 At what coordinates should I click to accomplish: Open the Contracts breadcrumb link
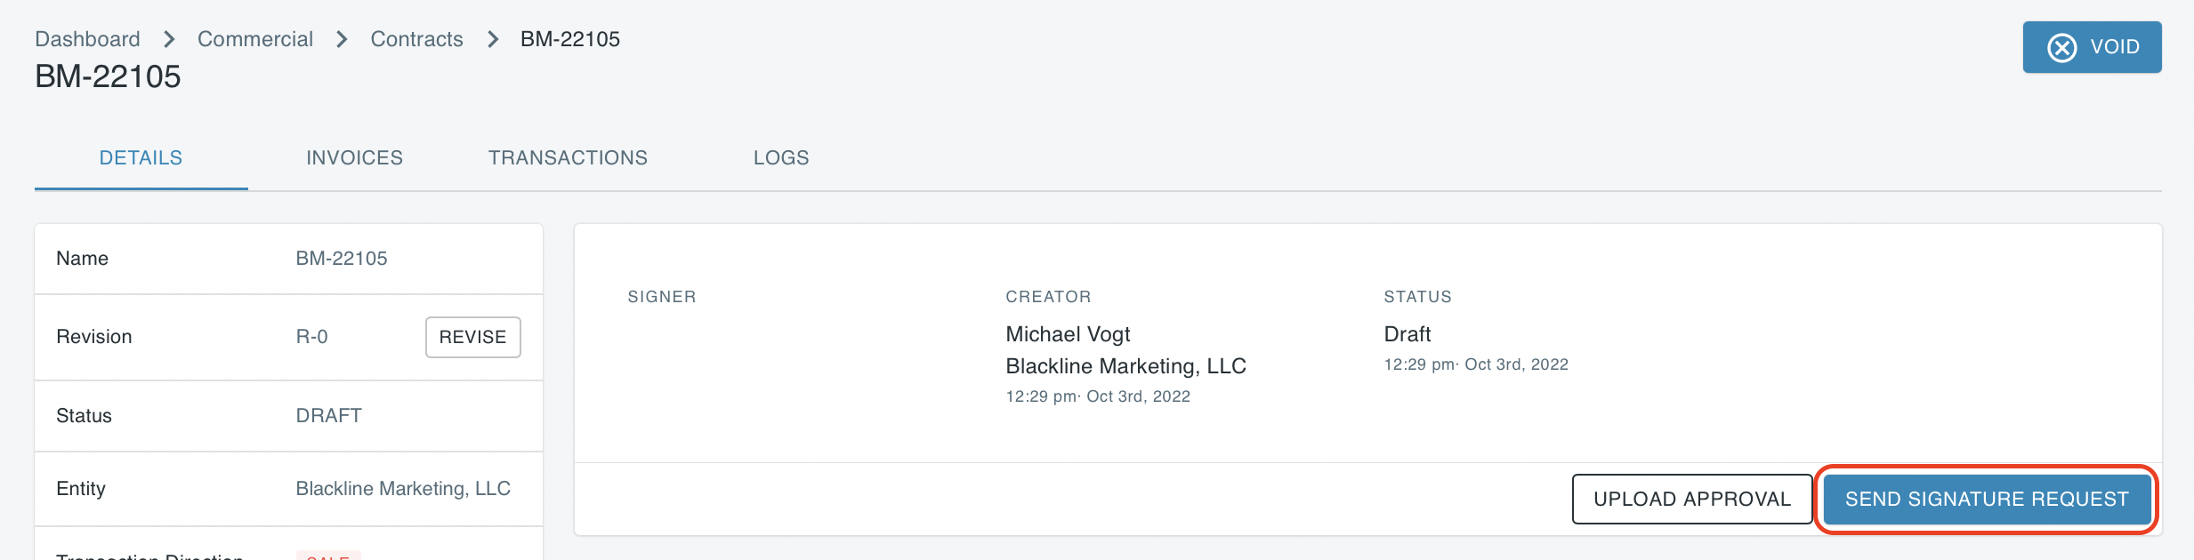point(416,39)
